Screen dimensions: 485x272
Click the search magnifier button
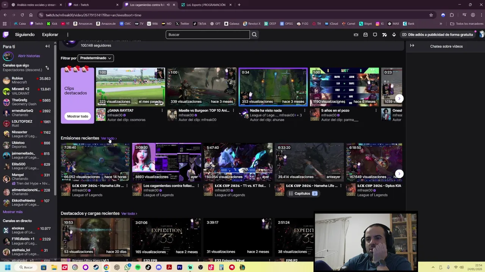pyautogui.click(x=254, y=34)
